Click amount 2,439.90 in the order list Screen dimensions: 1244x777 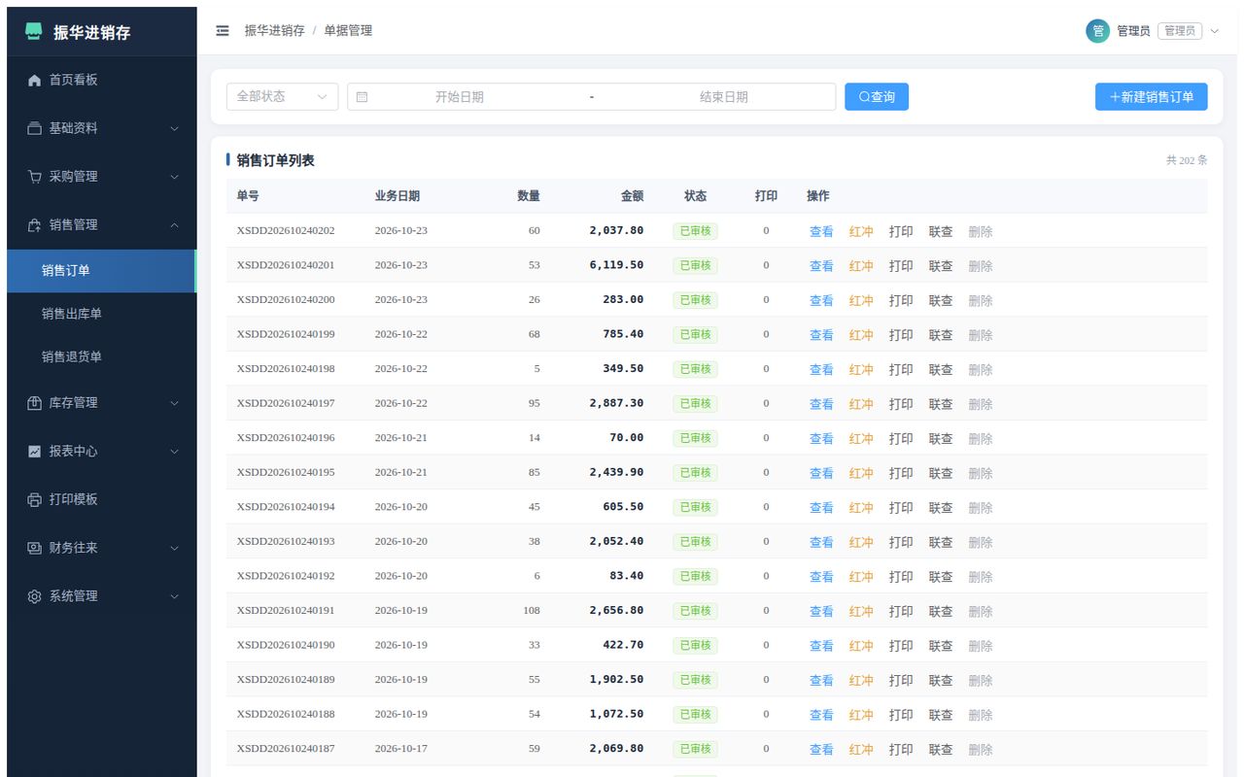tap(616, 472)
